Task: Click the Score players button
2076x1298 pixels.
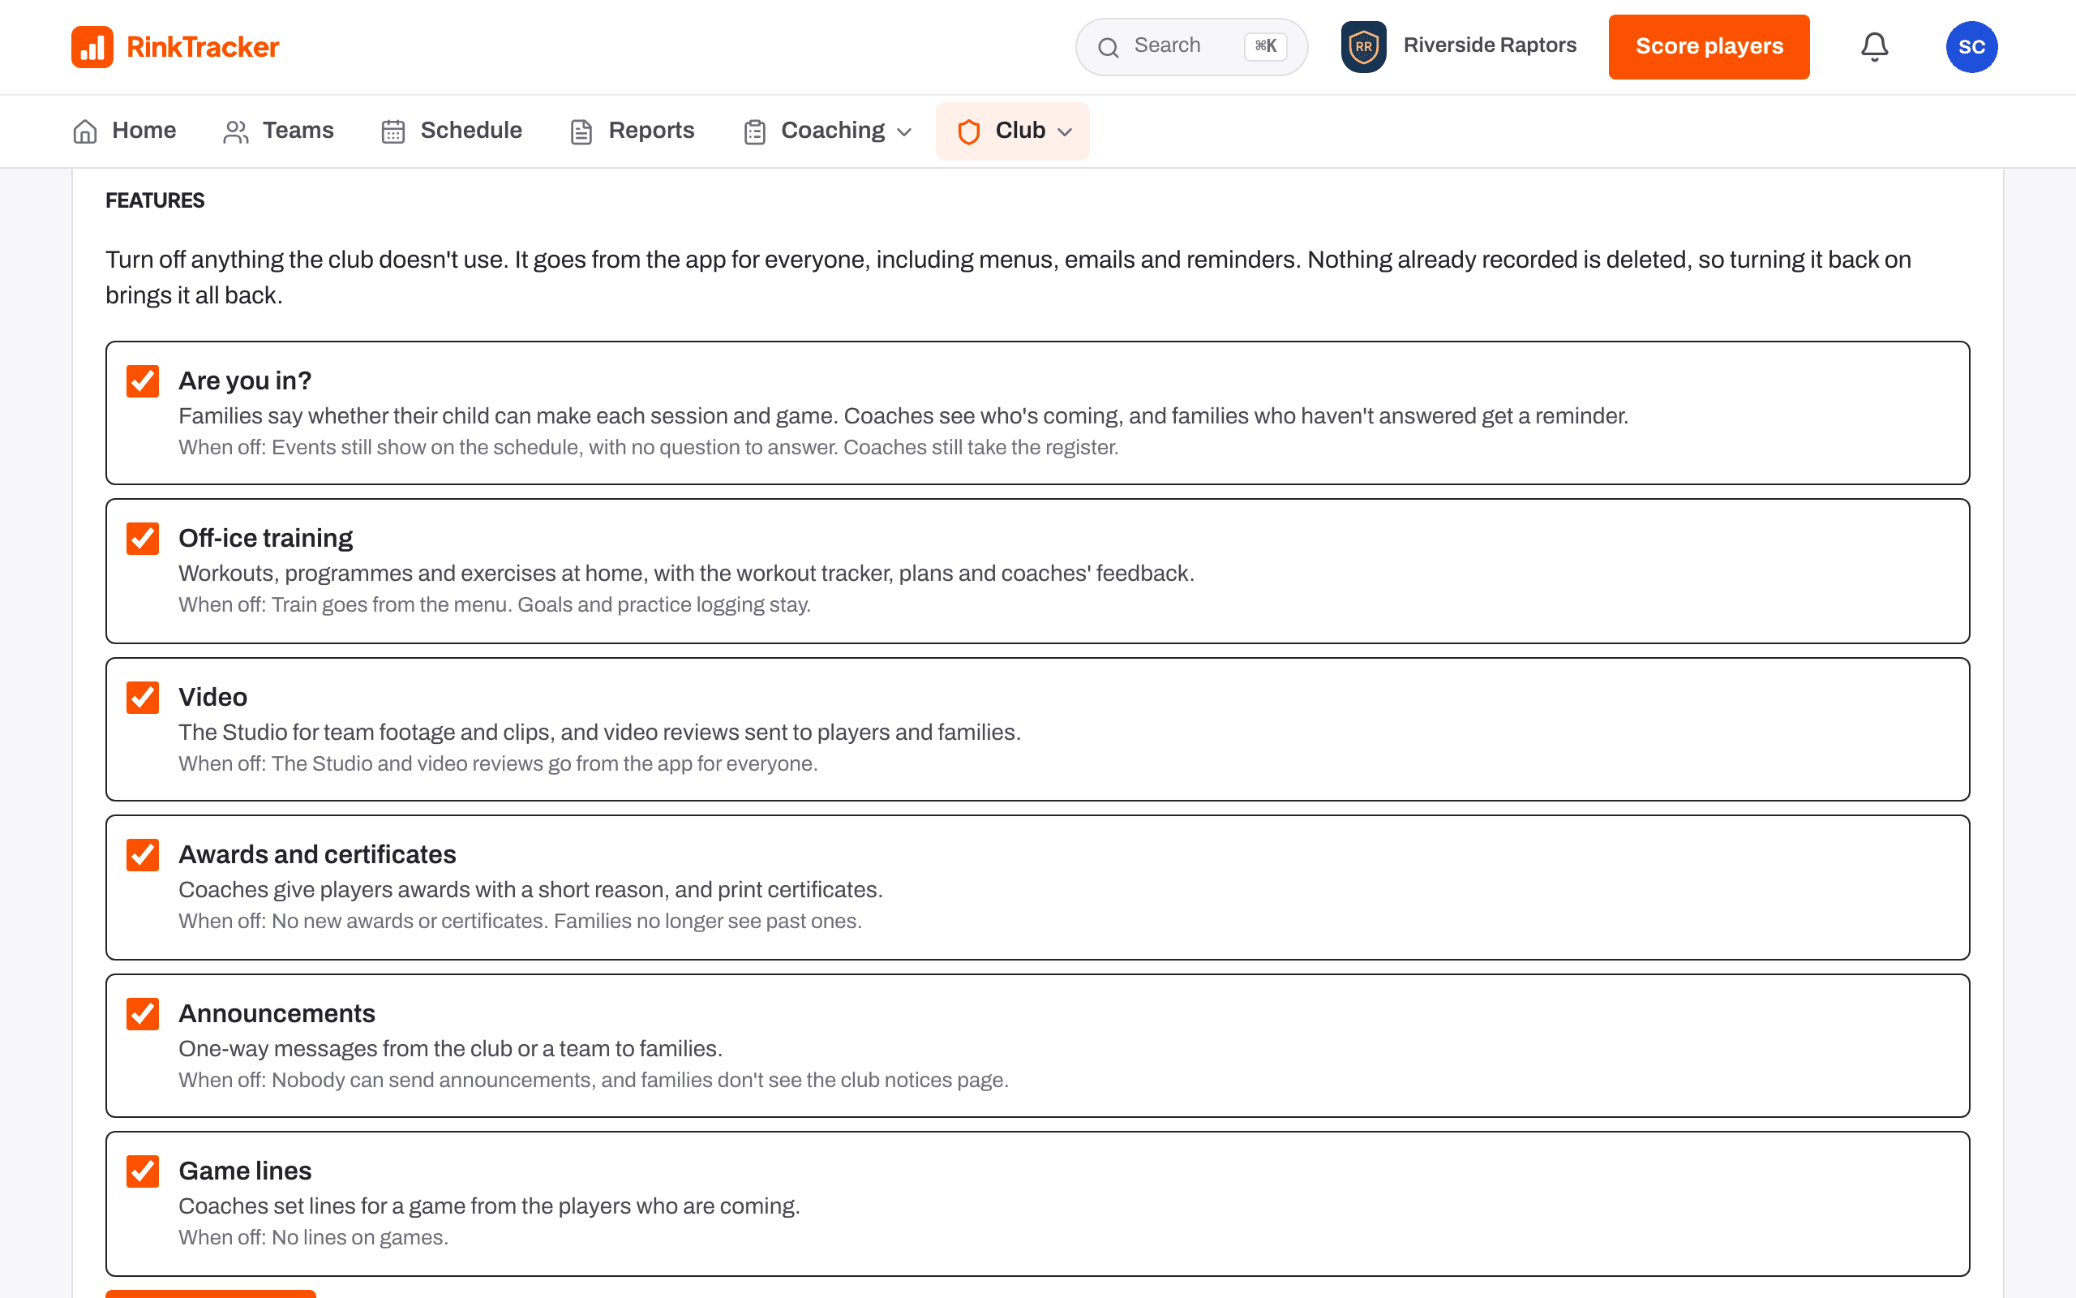Action: [1709, 46]
